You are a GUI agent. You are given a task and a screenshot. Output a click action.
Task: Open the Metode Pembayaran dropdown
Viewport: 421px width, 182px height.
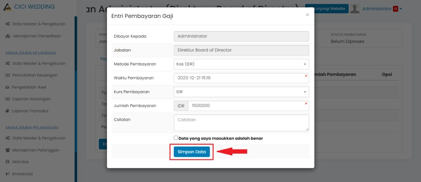(x=241, y=64)
